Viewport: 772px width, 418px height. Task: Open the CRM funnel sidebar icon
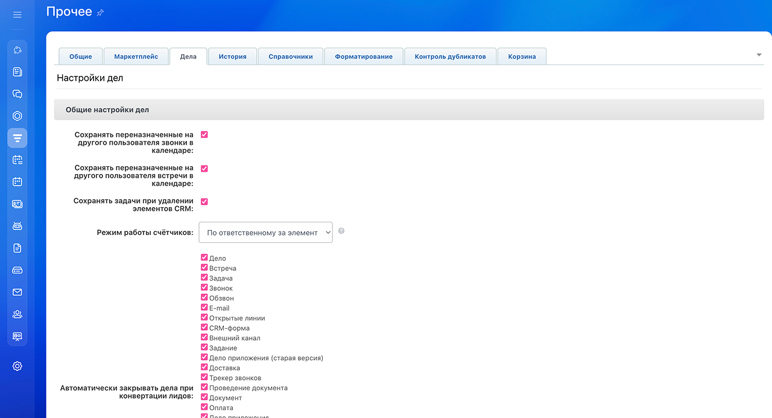tap(17, 138)
